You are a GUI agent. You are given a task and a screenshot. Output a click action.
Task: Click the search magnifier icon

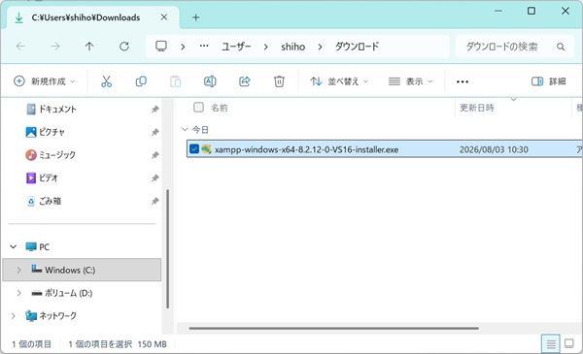pyautogui.click(x=561, y=47)
